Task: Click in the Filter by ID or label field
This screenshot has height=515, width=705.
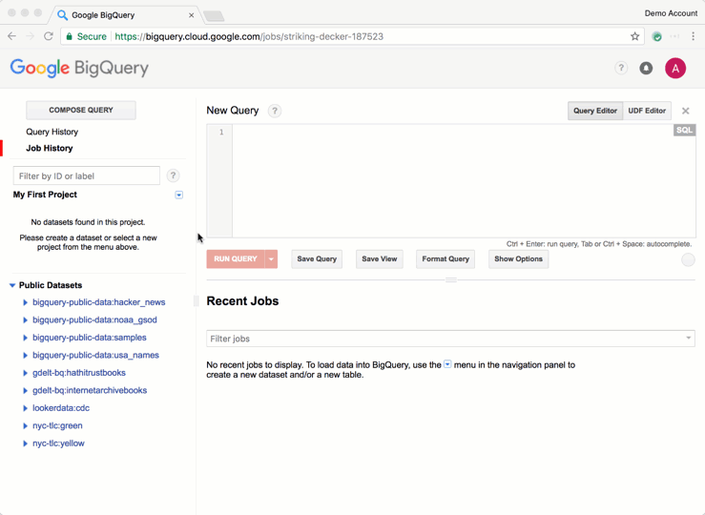Action: [x=86, y=175]
